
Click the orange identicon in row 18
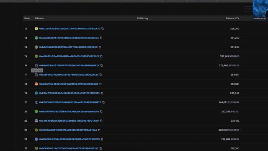tap(36, 84)
